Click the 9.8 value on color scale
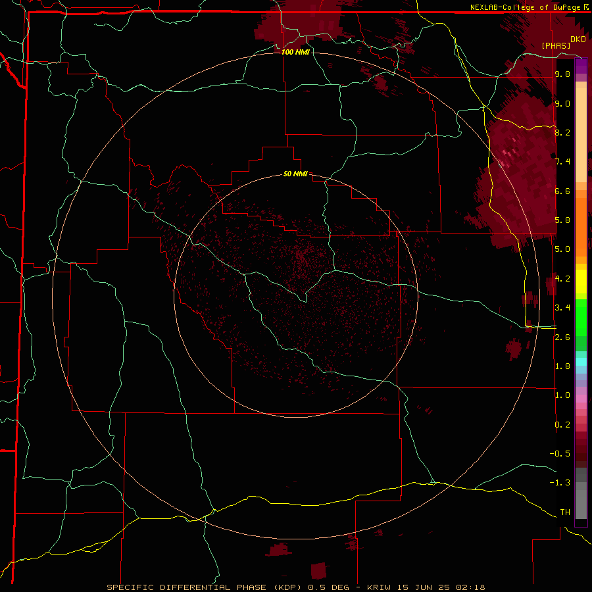 click(562, 74)
